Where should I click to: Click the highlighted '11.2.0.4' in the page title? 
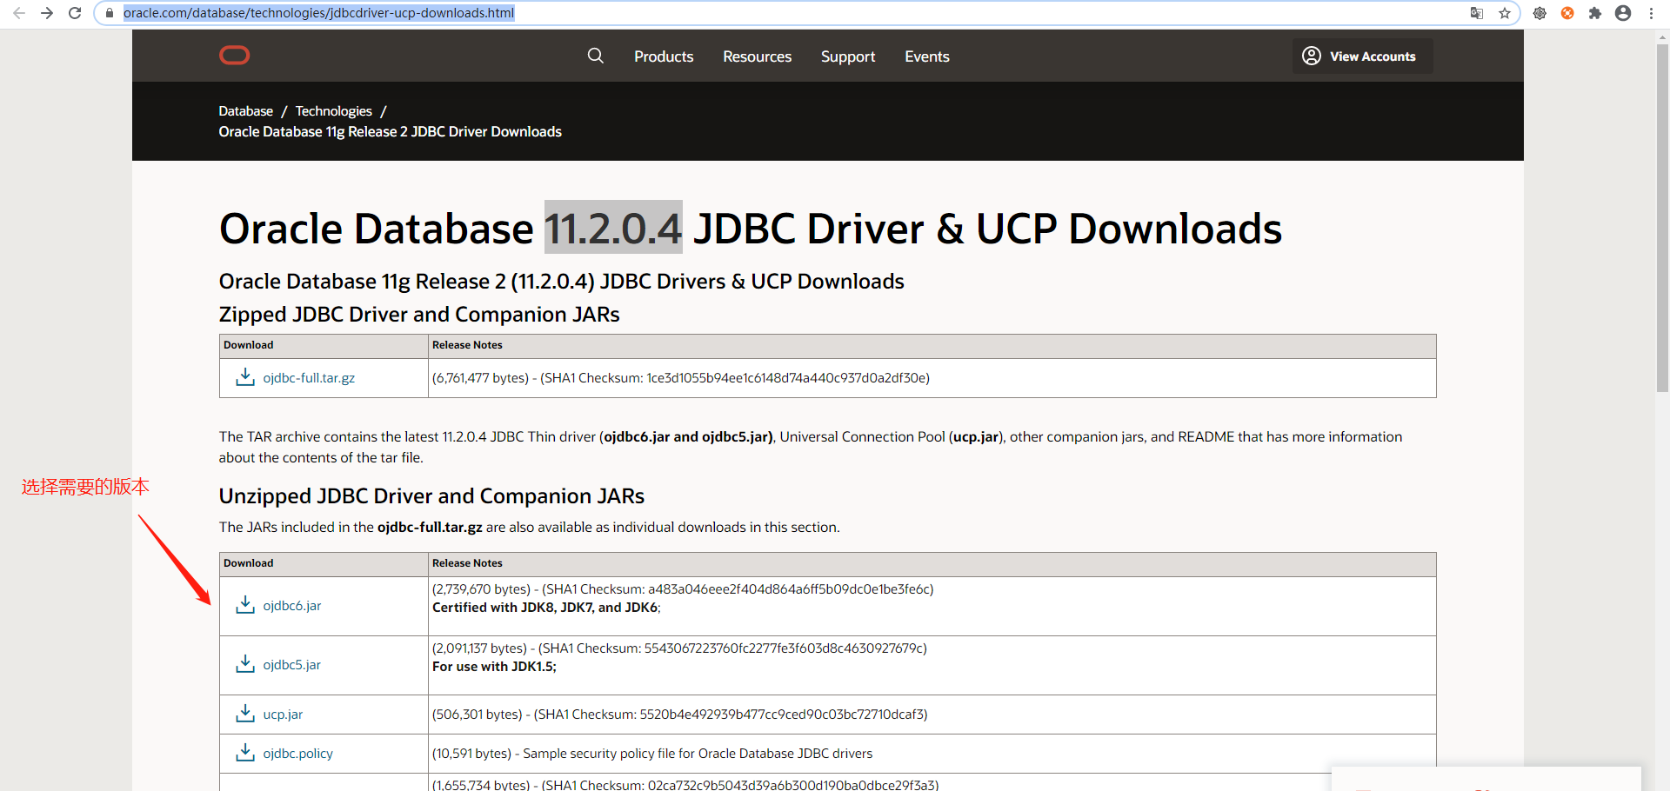613,228
